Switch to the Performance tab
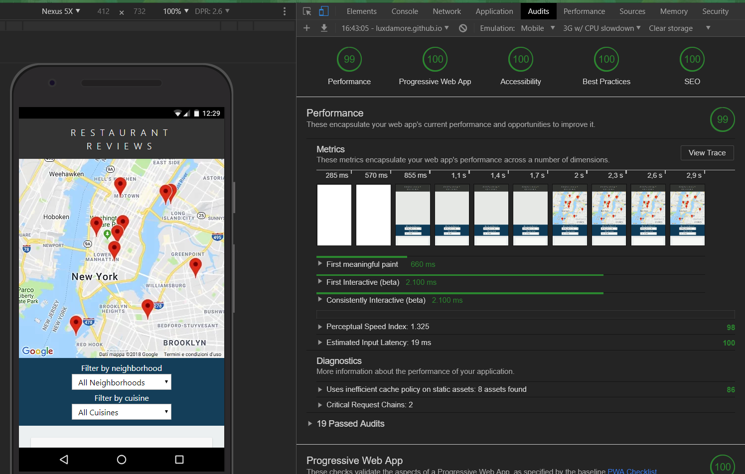Screen dimensions: 745x474 click(584, 11)
